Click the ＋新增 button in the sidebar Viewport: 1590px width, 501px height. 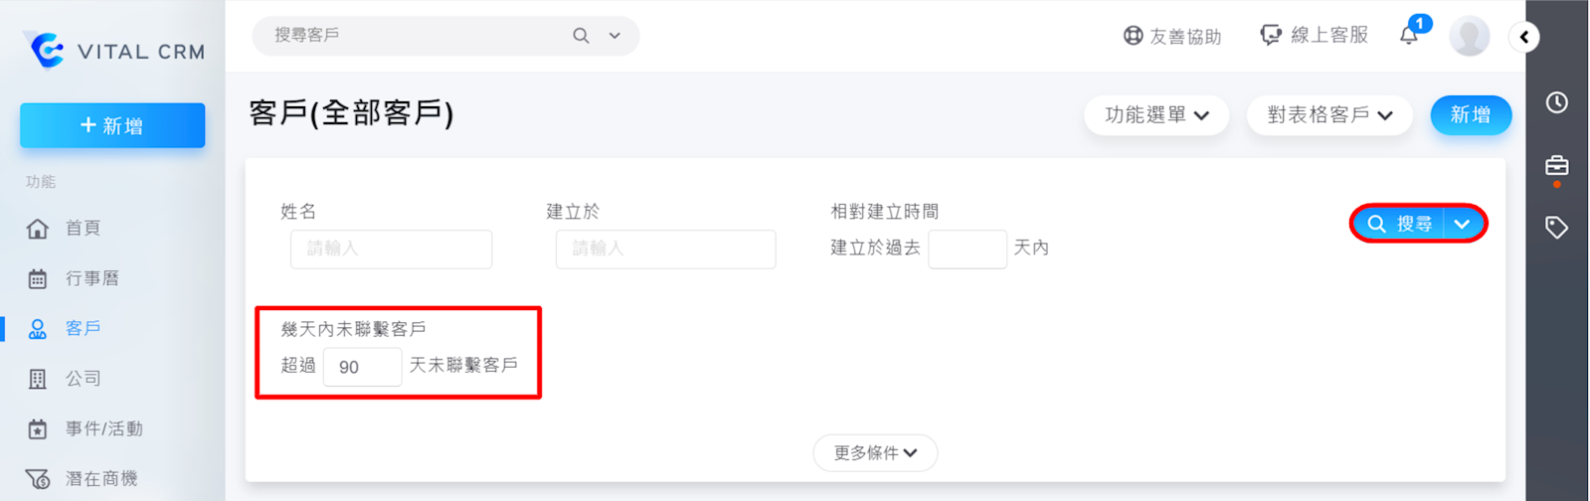click(x=112, y=126)
